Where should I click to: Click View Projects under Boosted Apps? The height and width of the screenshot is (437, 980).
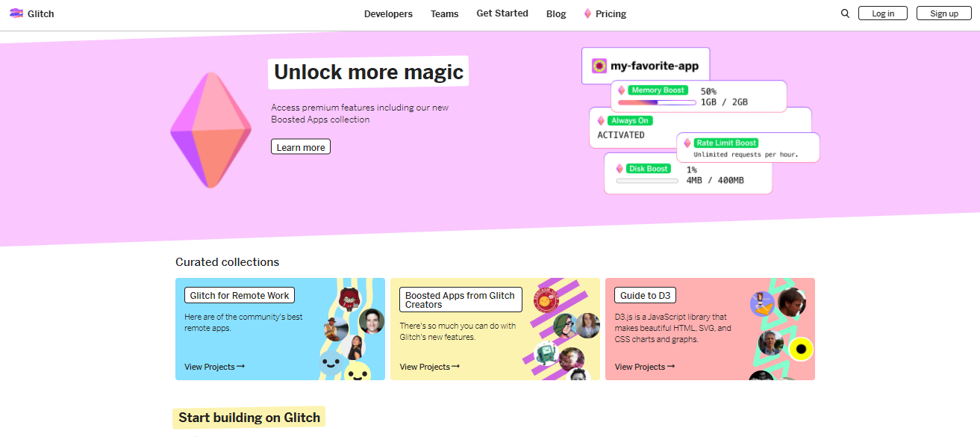tap(429, 367)
